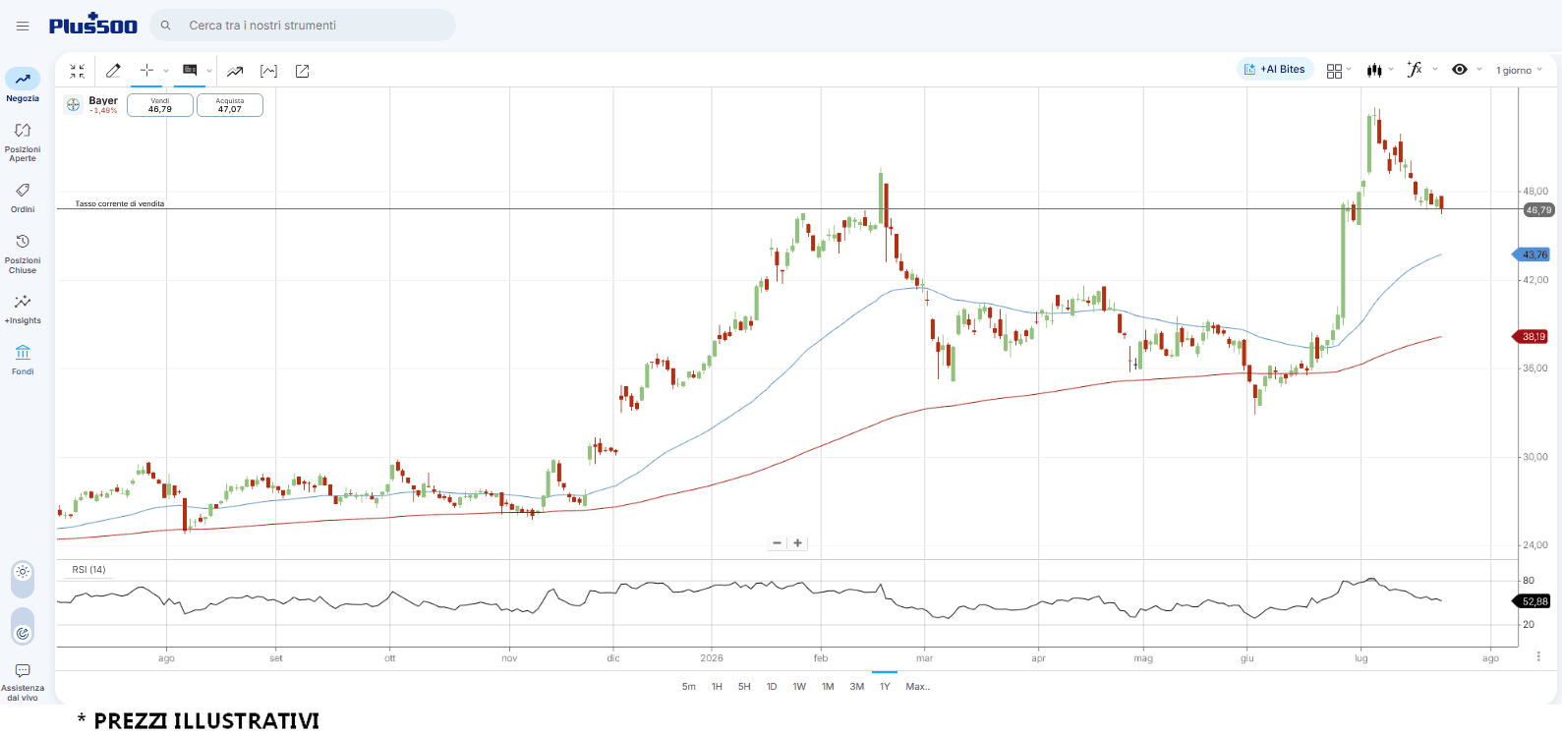The height and width of the screenshot is (735, 1562).
Task: Open the +Insights section
Action: point(23,309)
